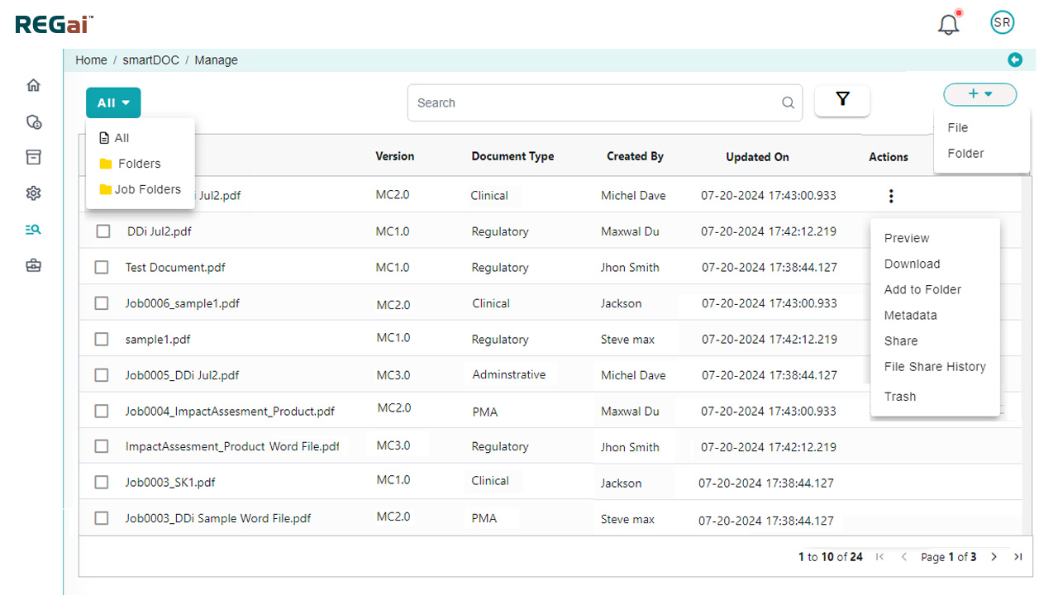Go to Home in sidebar
The width and height of the screenshot is (1058, 595).
pos(33,85)
